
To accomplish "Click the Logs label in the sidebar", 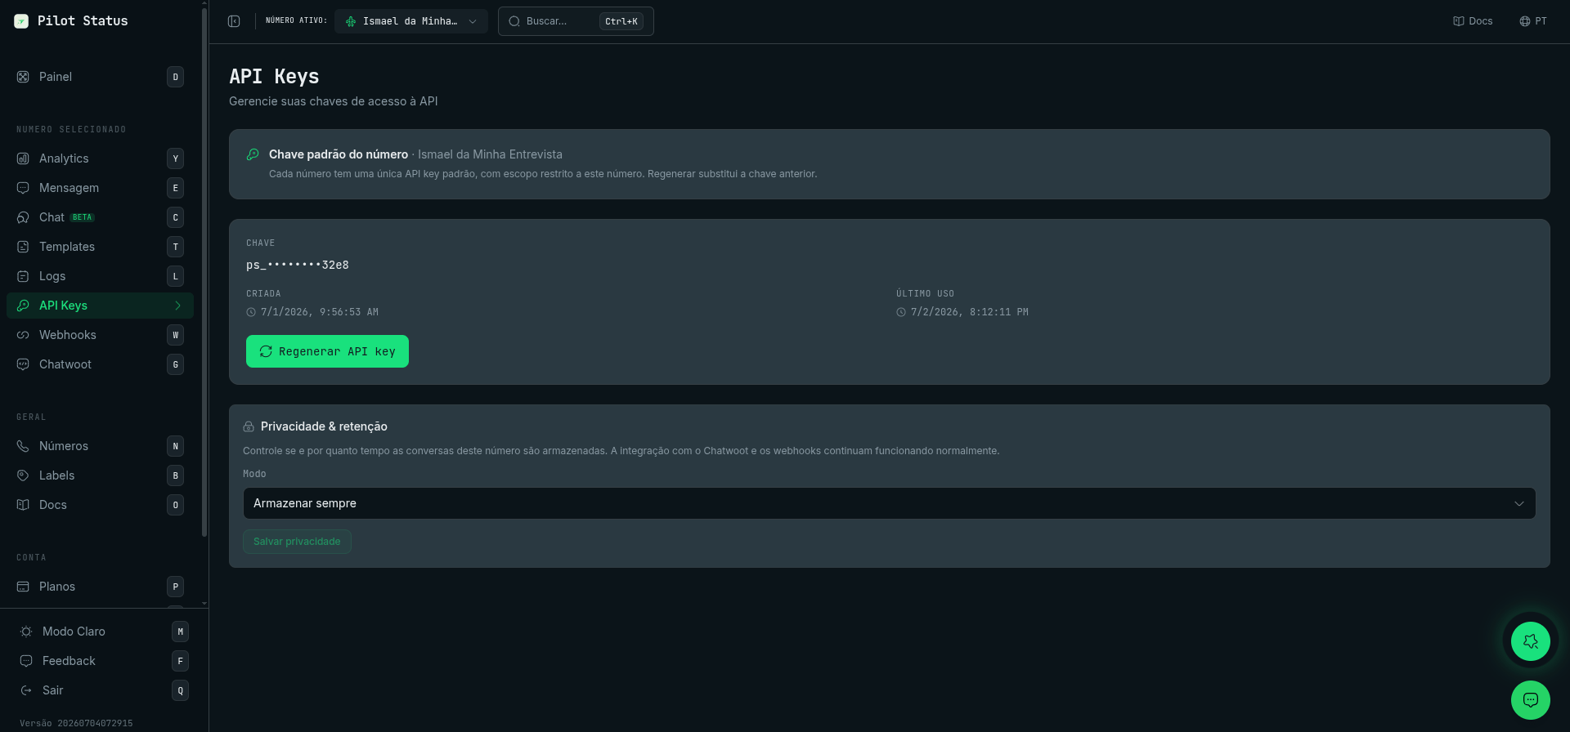I will pos(52,276).
